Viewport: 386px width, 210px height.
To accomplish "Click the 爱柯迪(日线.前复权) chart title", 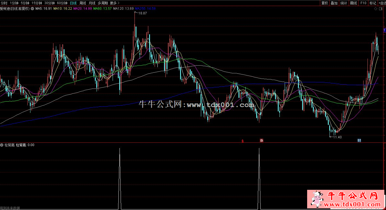I will (15, 9).
